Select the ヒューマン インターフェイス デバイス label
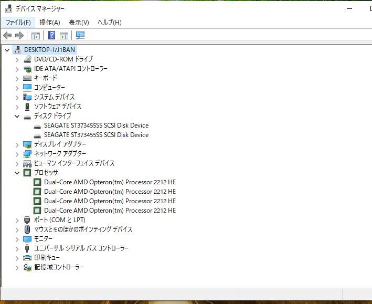This screenshot has width=372, height=304. (75, 163)
